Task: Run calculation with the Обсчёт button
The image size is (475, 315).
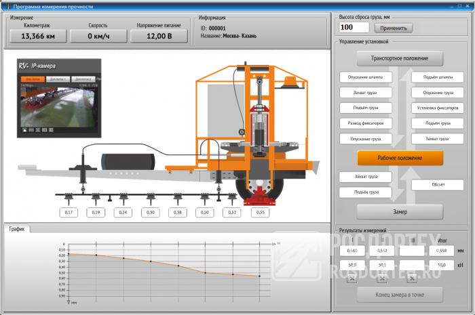Action: point(438,184)
